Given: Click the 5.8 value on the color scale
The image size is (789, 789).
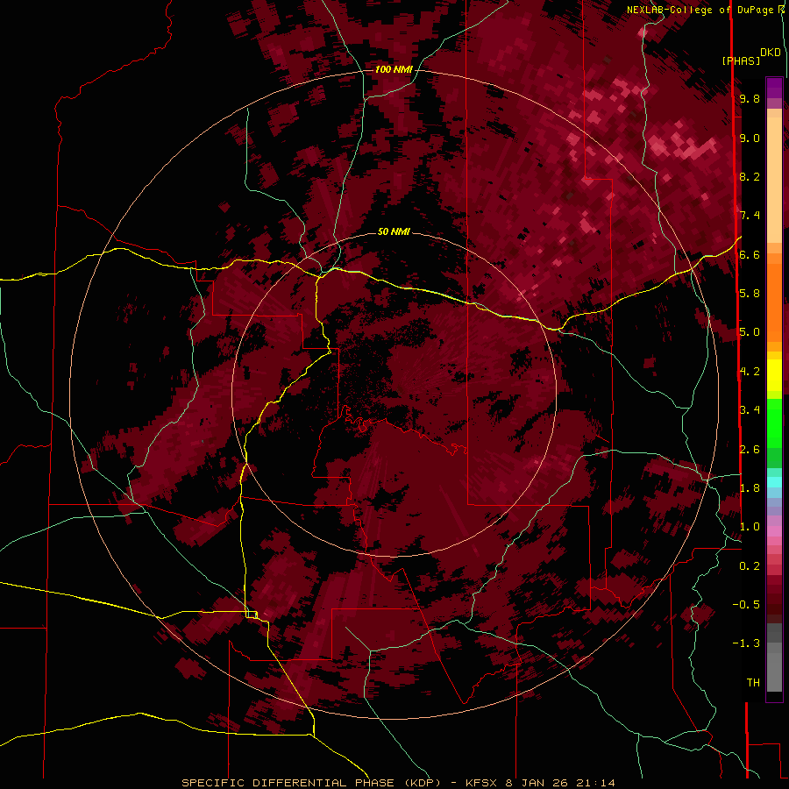Looking at the screenshot, I should [x=750, y=294].
